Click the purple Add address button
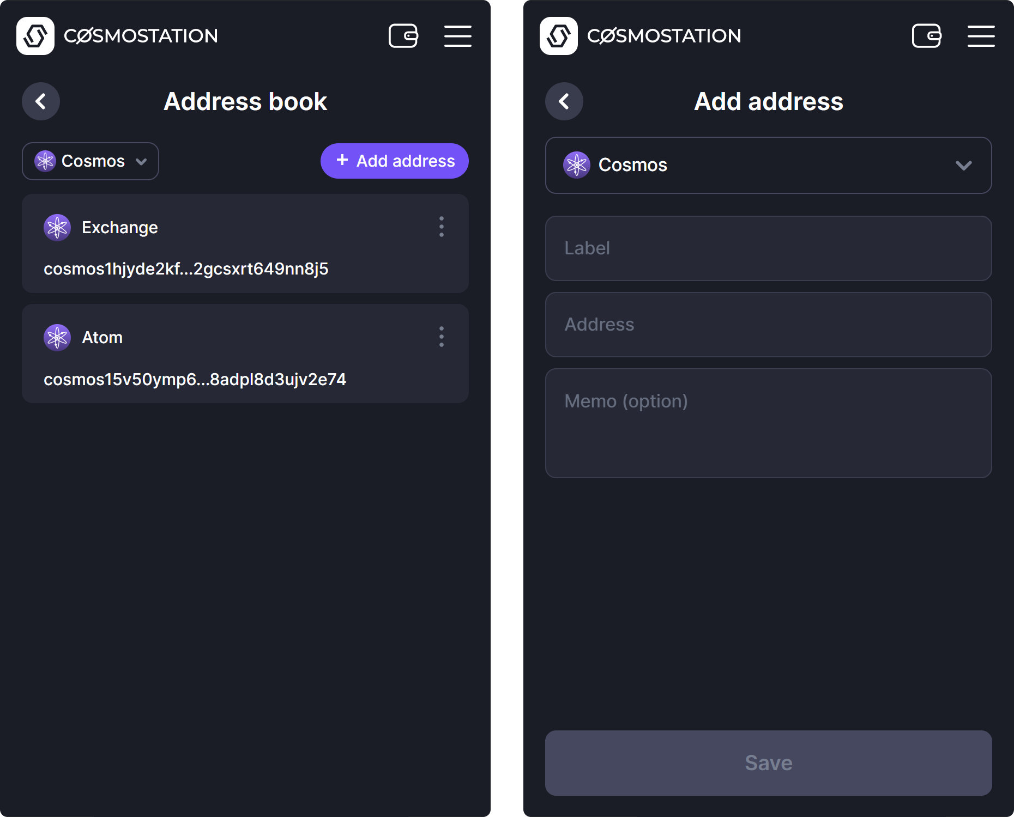Screen dimensions: 1014x817 (x=395, y=161)
